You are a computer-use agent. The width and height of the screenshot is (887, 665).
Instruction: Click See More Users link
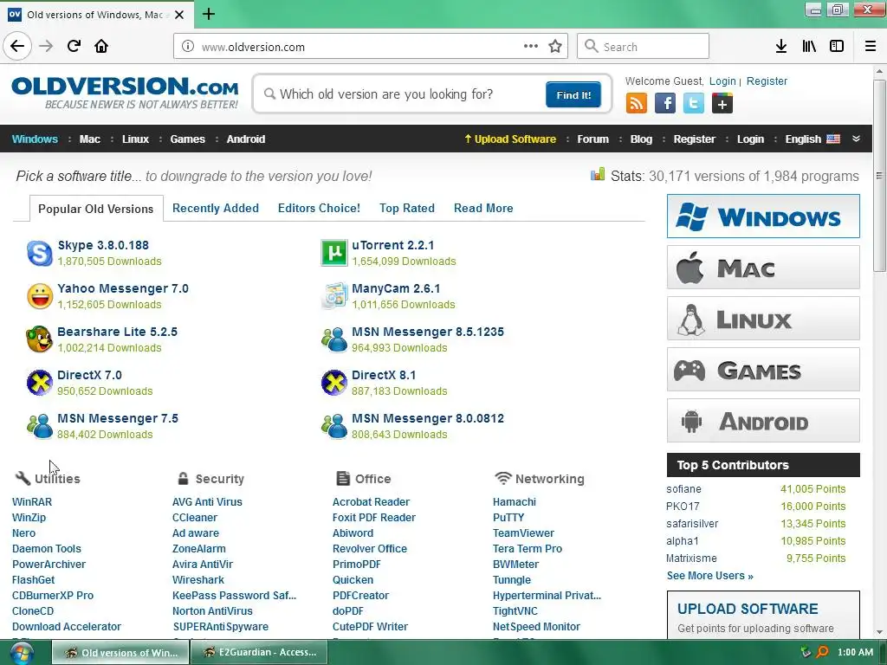tap(710, 576)
